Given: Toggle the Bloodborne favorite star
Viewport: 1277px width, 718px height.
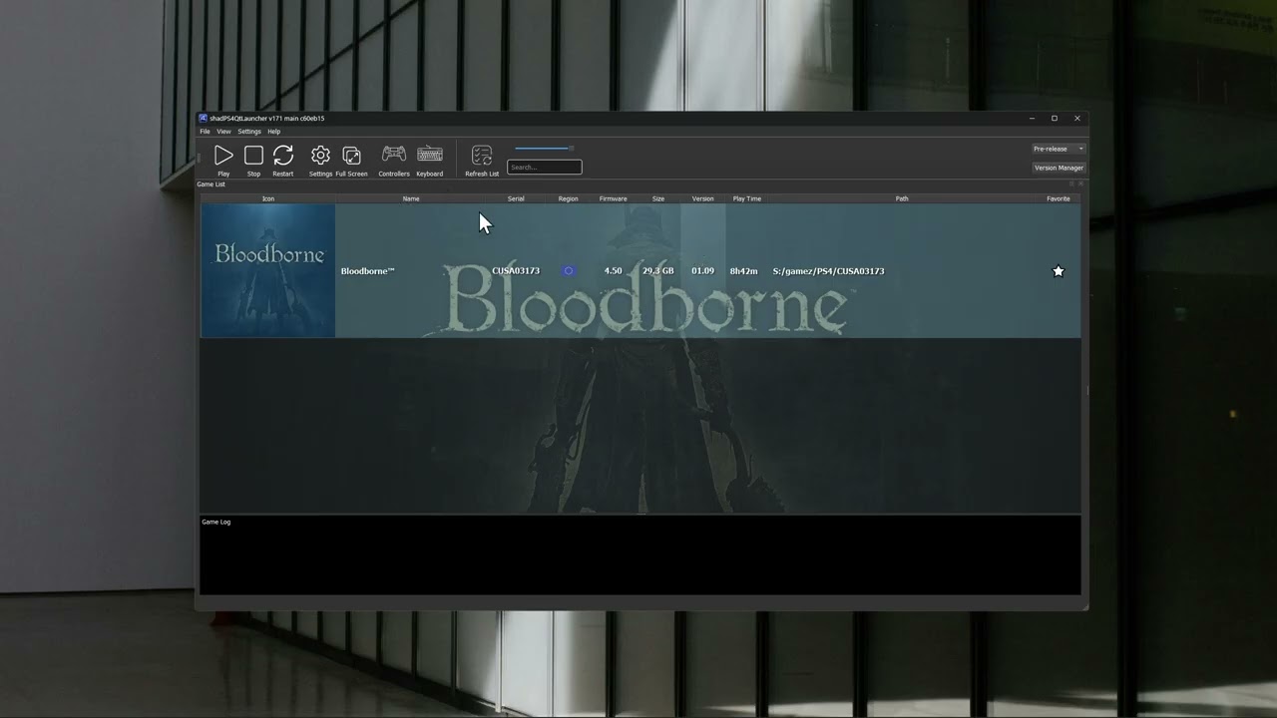Looking at the screenshot, I should coord(1059,271).
